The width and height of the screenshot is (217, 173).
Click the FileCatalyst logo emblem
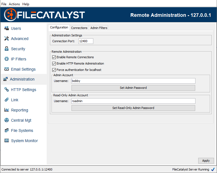point(10,15)
